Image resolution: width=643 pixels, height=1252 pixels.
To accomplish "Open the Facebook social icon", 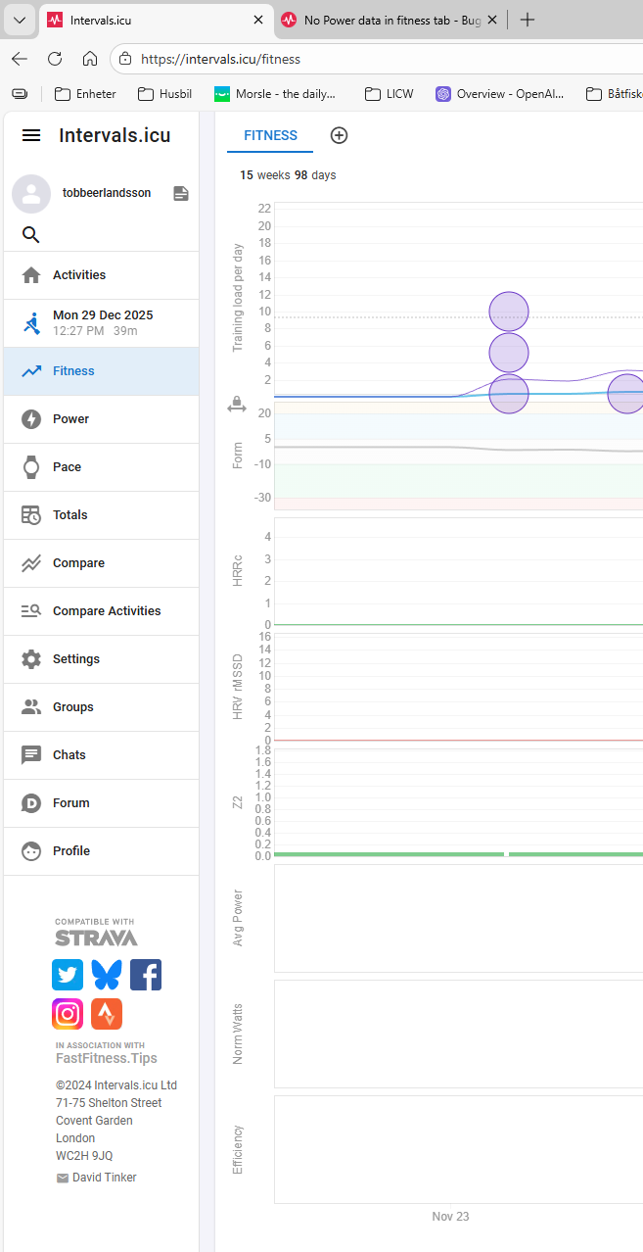I will point(146,975).
